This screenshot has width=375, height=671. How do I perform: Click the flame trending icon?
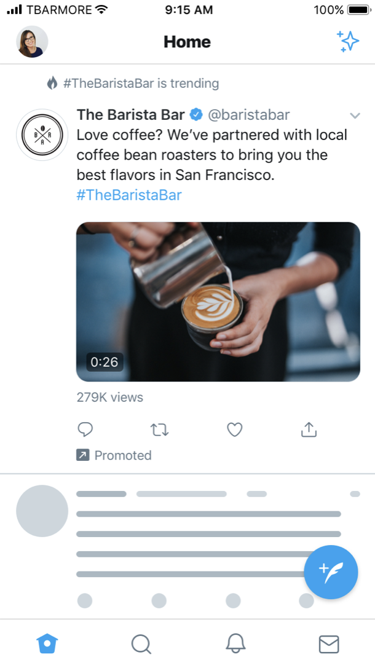[x=52, y=83]
